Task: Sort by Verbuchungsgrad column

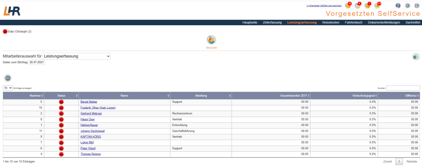Action: 344,96
